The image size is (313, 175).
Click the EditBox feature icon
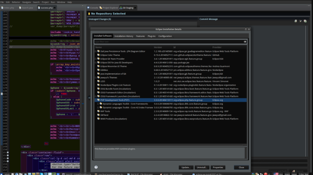tap(98, 70)
